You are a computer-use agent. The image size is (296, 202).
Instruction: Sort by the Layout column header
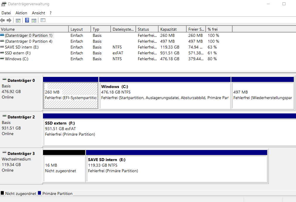[80, 29]
